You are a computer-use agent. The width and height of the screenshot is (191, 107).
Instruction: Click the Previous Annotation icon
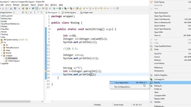(96, 8)
